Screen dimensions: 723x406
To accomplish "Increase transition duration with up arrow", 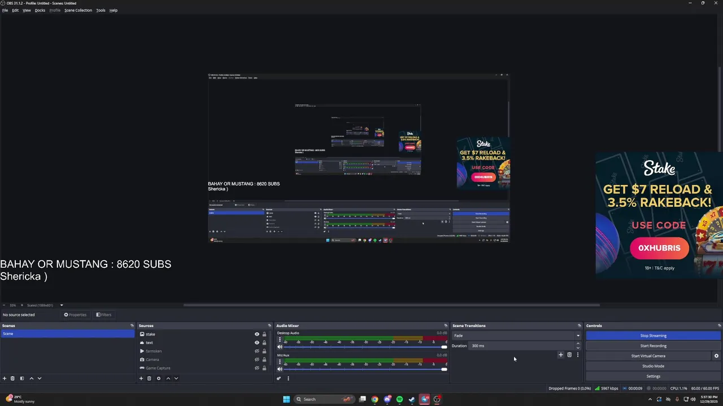I will coord(578,344).
